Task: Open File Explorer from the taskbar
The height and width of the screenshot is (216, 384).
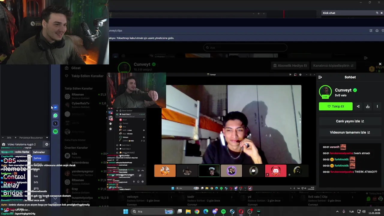Action: pos(188,211)
